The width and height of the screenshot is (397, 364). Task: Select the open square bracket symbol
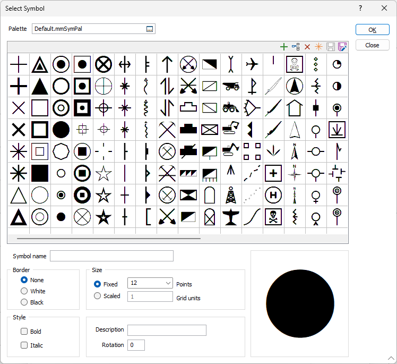point(149,217)
